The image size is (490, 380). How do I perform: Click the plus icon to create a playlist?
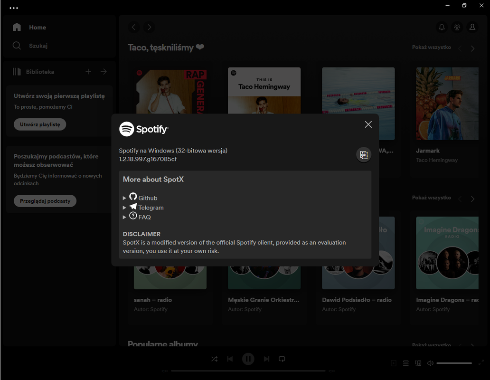pyautogui.click(x=88, y=72)
